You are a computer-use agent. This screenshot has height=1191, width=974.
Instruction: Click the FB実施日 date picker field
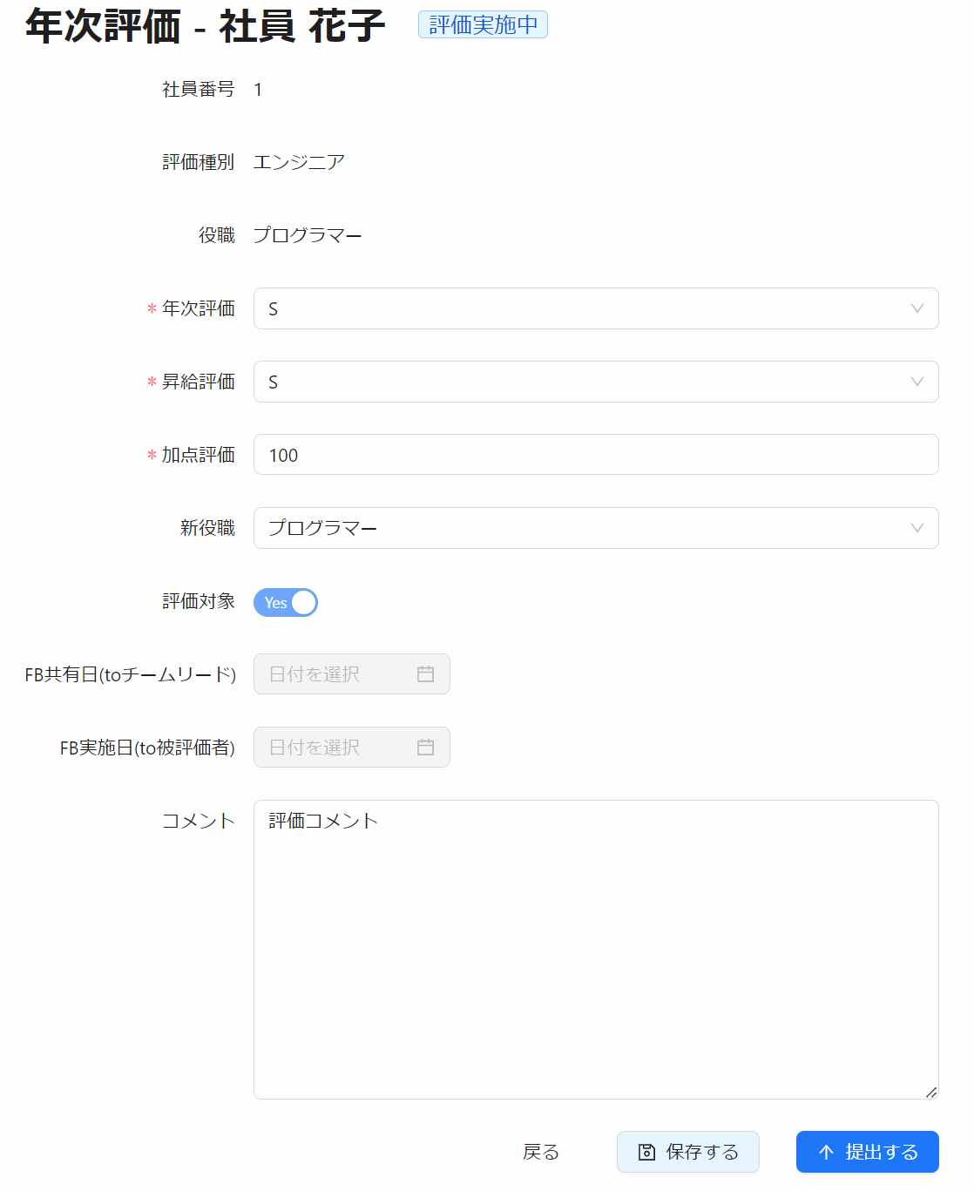point(340,748)
